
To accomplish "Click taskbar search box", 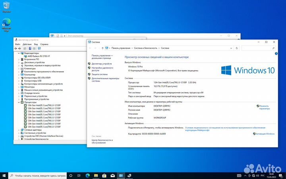I will [x=37, y=175].
